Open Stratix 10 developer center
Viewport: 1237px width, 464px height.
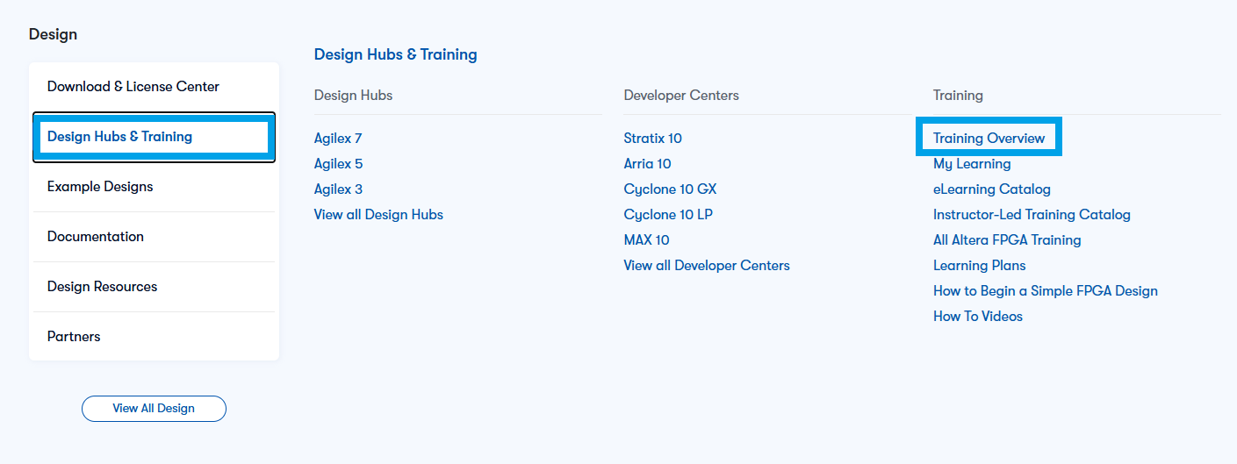[652, 139]
